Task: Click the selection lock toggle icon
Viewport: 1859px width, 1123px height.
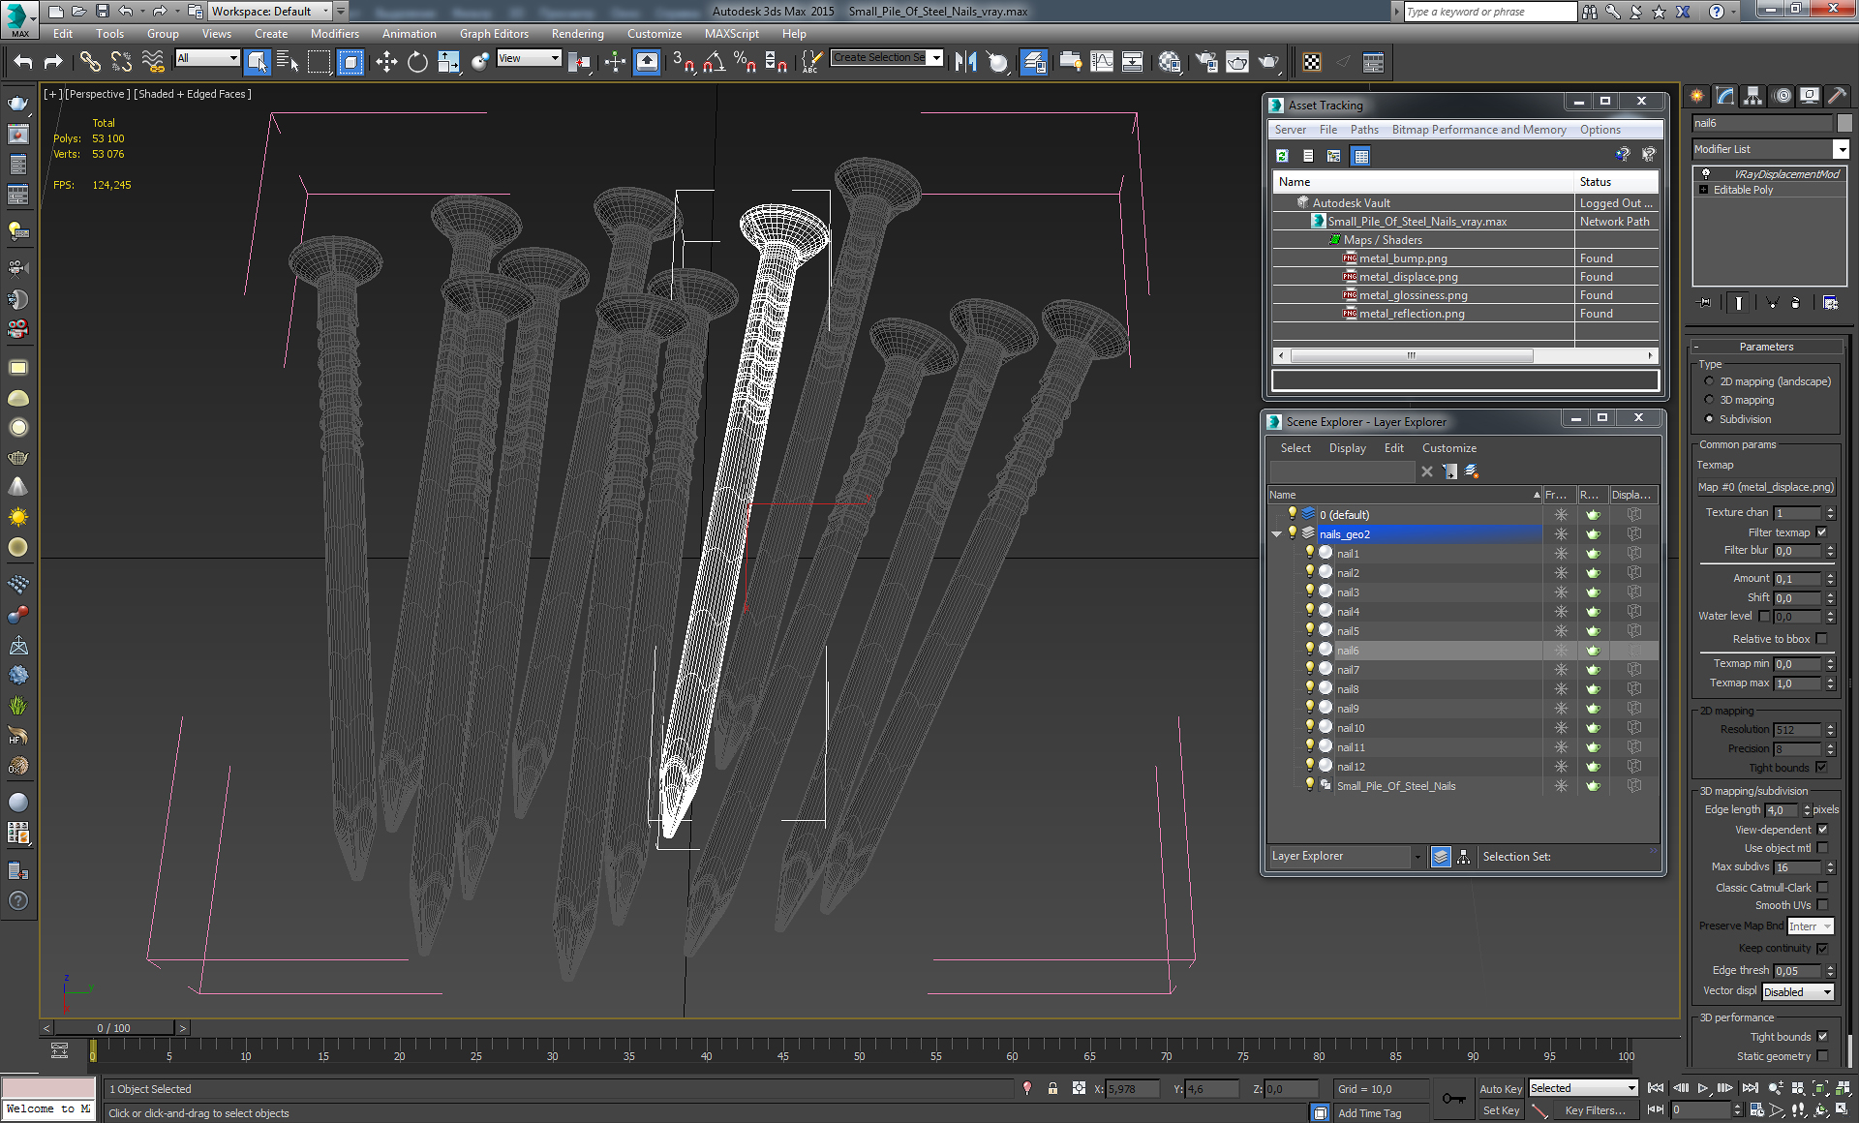Action: click(x=1052, y=1089)
